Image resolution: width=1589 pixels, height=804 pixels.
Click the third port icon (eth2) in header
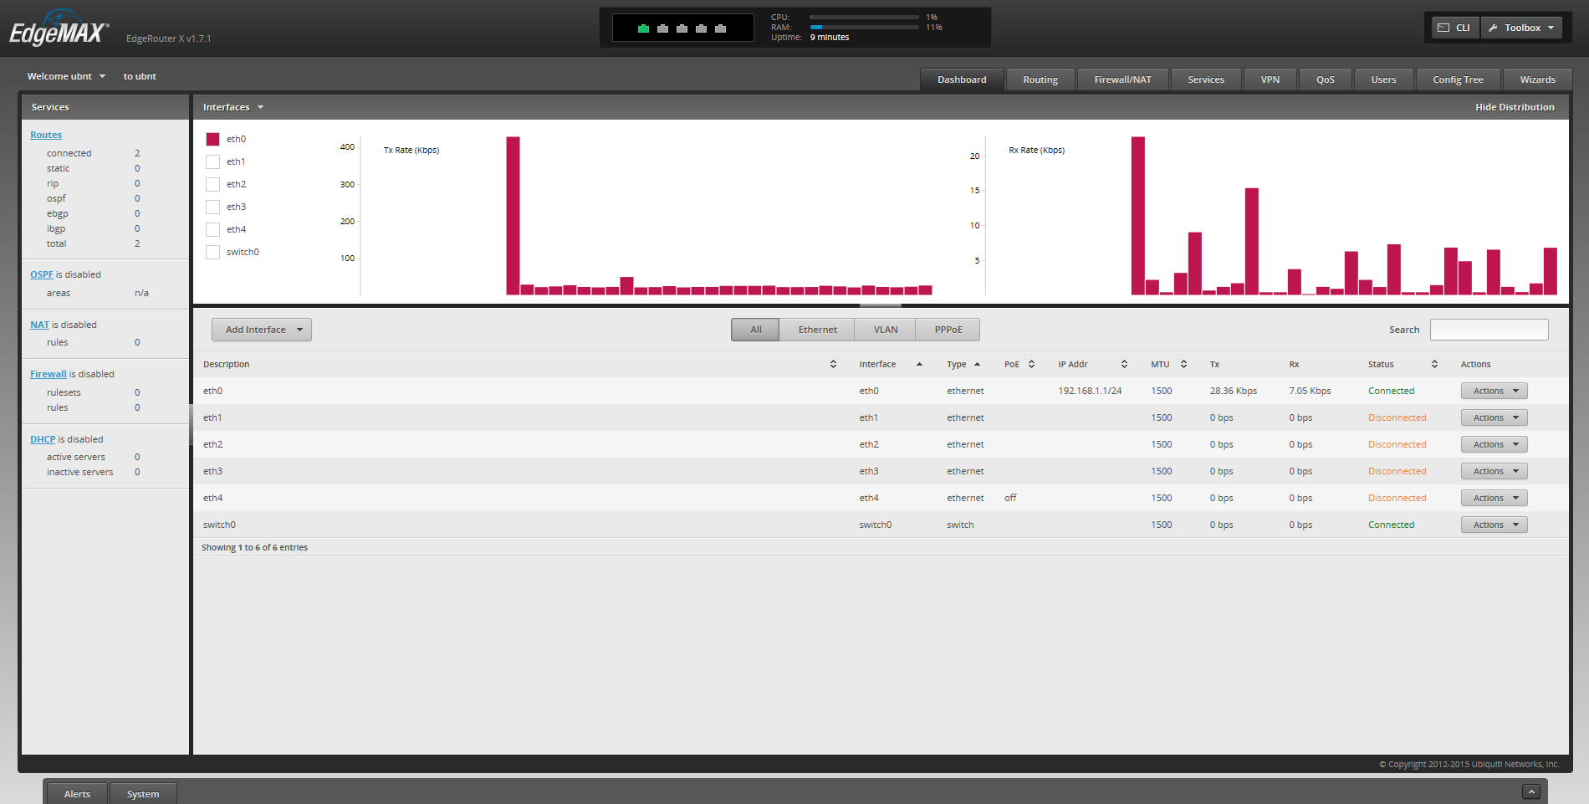click(x=682, y=28)
